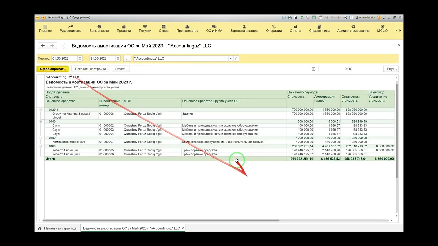The image size is (438, 246).
Task: Click the period end date field 31.05.2023
Action: pyautogui.click(x=102, y=59)
